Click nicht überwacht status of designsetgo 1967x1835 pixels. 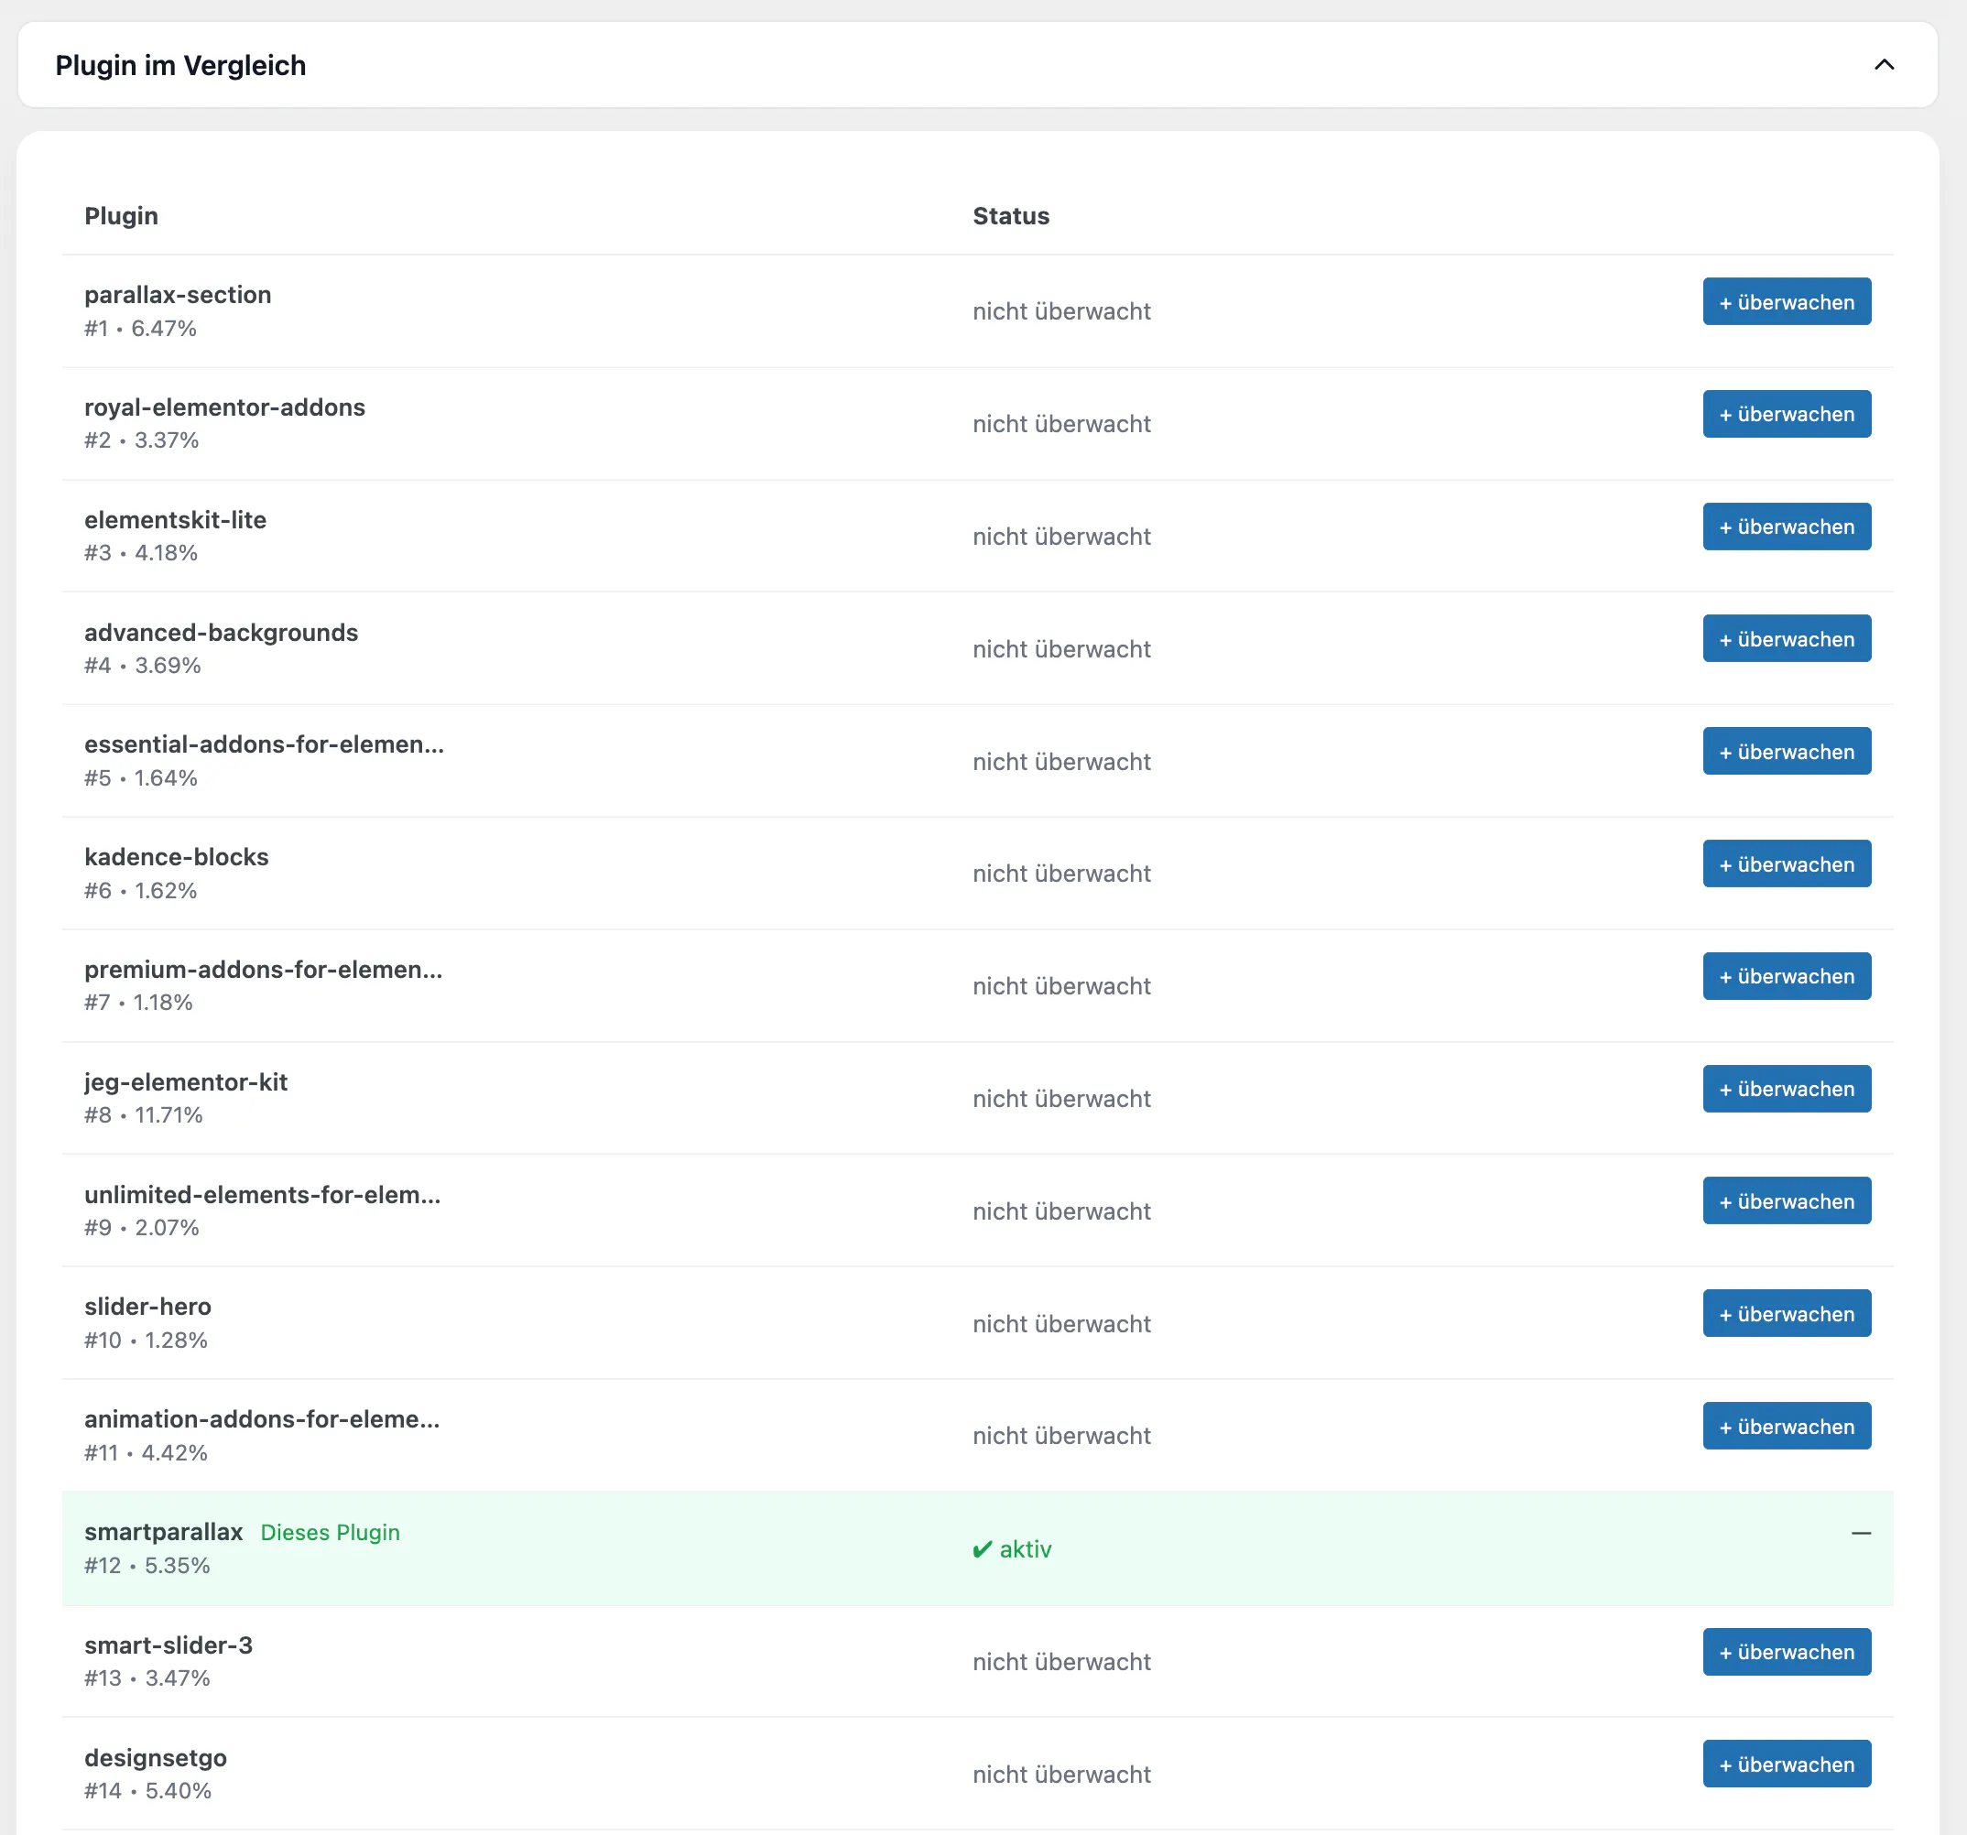coord(1061,1775)
